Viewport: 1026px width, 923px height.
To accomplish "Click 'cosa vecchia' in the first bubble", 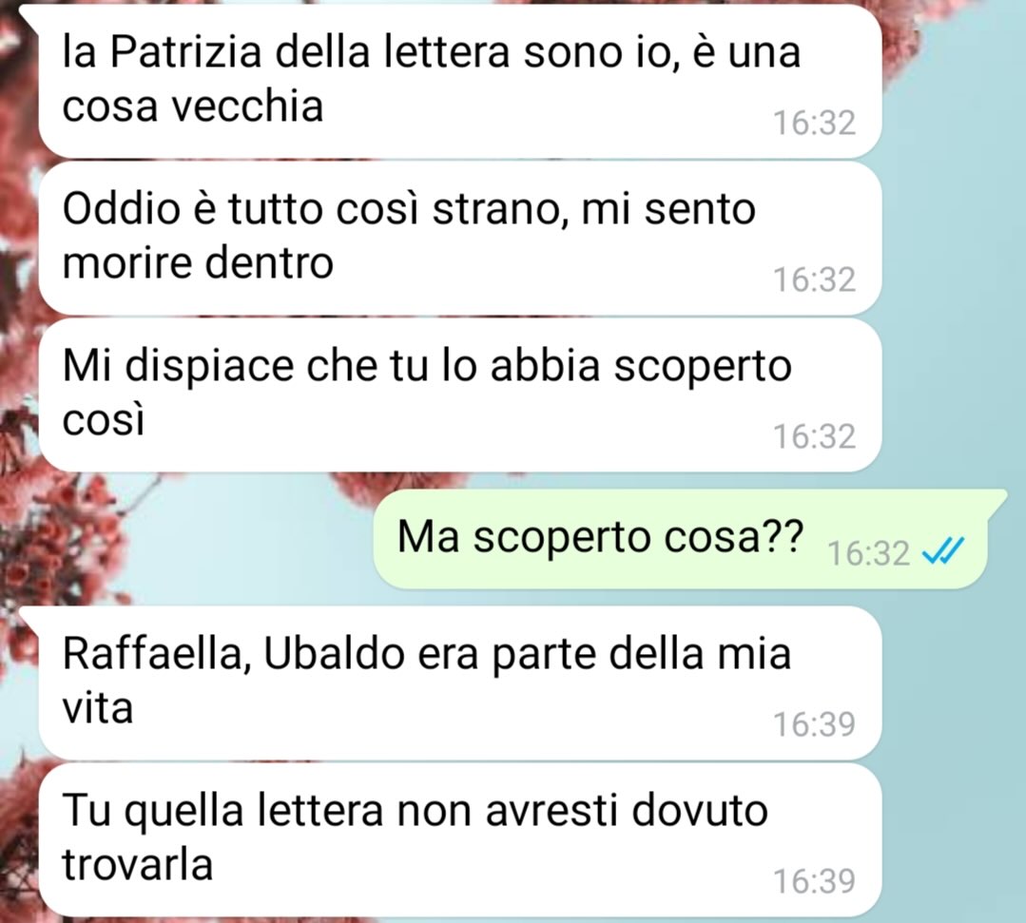I will pyautogui.click(x=192, y=106).
